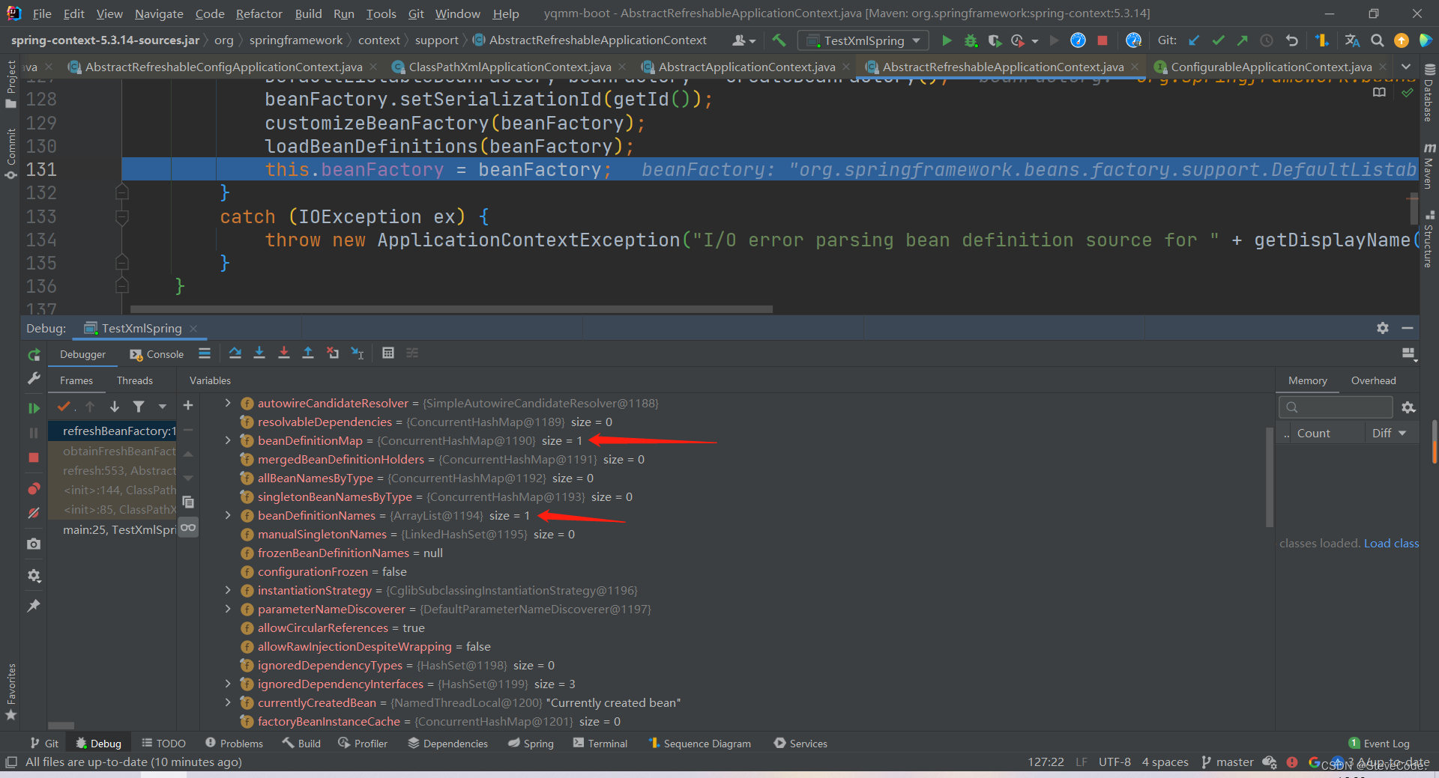
Task: Open the Refactor menu
Action: [x=259, y=13]
